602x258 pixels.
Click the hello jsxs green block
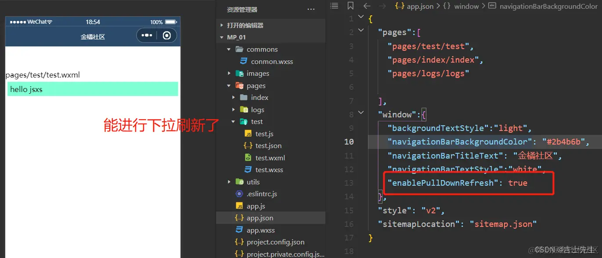pos(93,89)
